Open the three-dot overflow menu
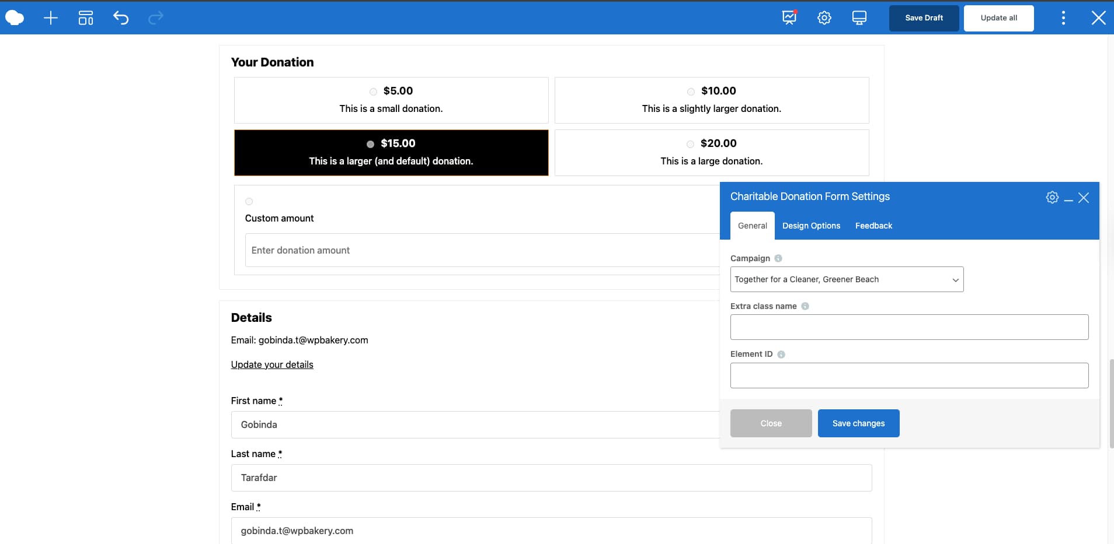1114x544 pixels. (1063, 17)
